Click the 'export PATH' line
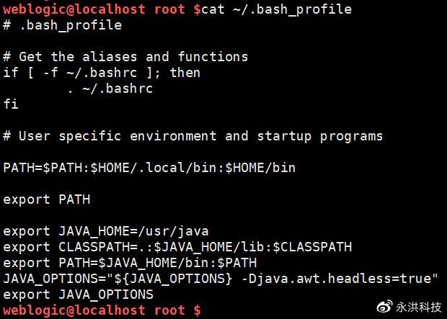The image size is (447, 319). (x=46, y=199)
